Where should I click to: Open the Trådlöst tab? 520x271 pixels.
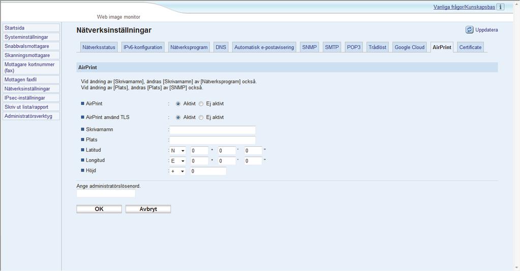tap(377, 47)
